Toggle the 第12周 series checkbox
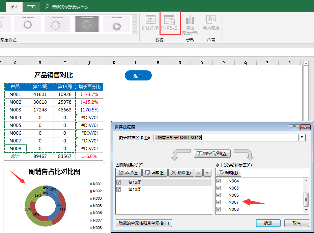 point(119,182)
